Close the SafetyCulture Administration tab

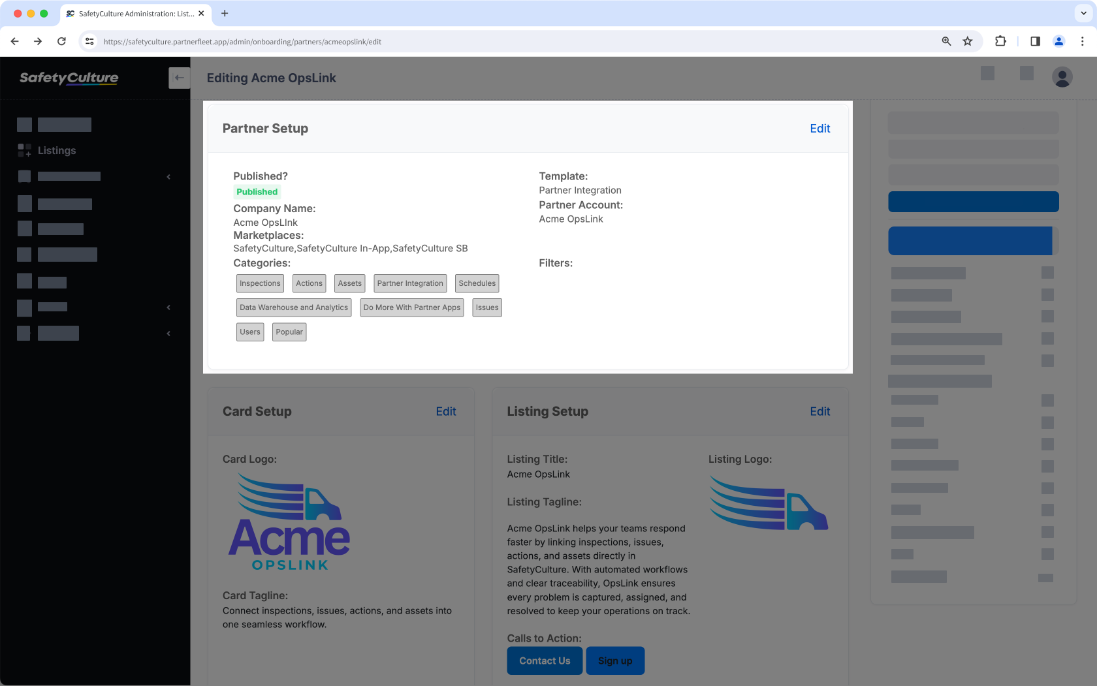(x=201, y=13)
